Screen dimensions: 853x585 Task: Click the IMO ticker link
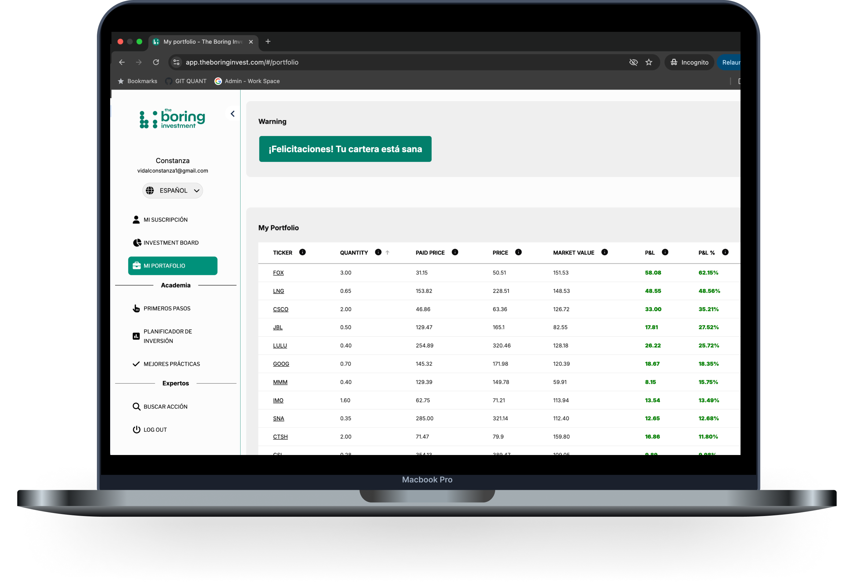click(278, 401)
